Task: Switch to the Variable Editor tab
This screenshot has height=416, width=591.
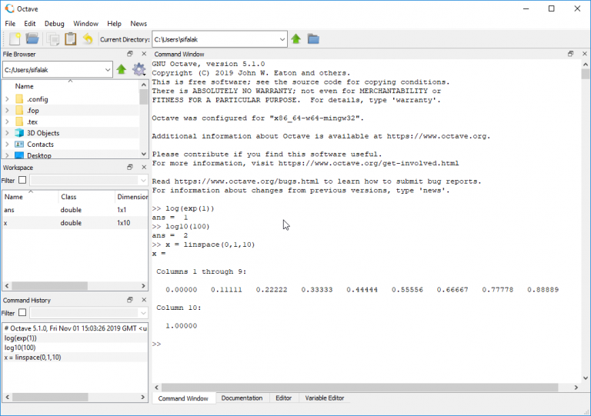Action: coord(325,398)
